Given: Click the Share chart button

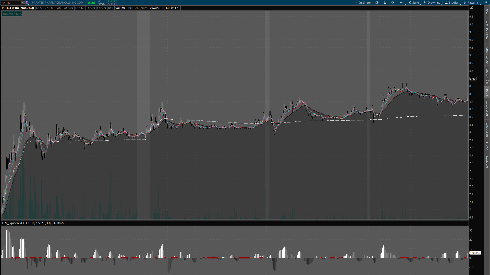Looking at the screenshot, I should [365, 3].
